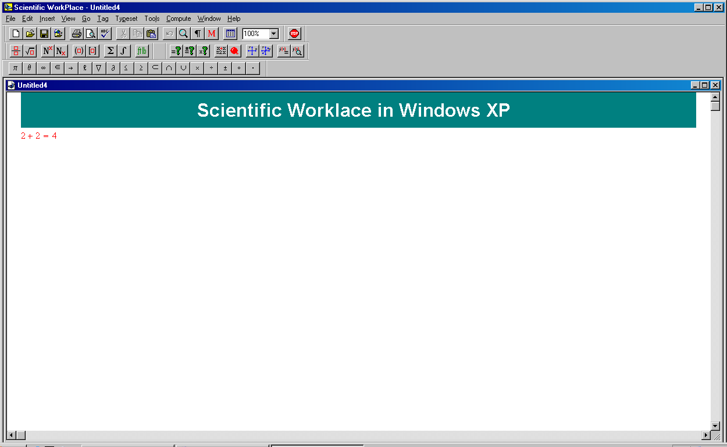Click the Simplify icon
Viewport: 727px width, 447px height.
point(204,51)
